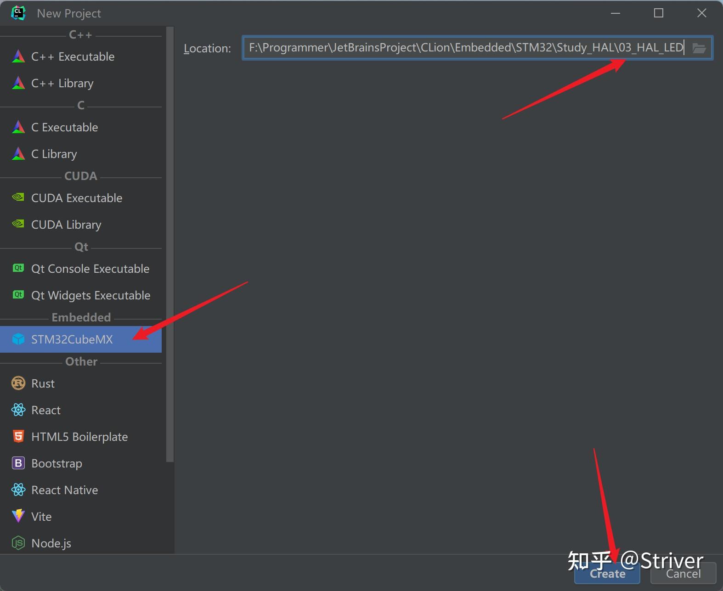
Task: Click the HTML5 Boilerplate shield icon
Action: coord(18,436)
